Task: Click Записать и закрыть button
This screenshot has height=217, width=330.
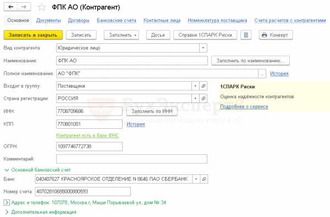Action: point(33,35)
